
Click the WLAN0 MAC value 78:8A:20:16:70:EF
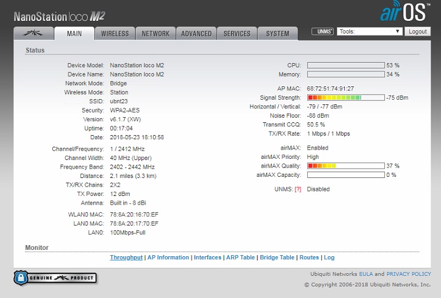click(134, 215)
